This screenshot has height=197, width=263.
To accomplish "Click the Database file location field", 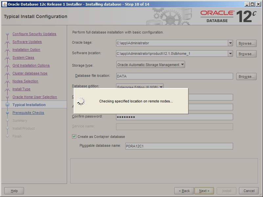I will [175, 76].
